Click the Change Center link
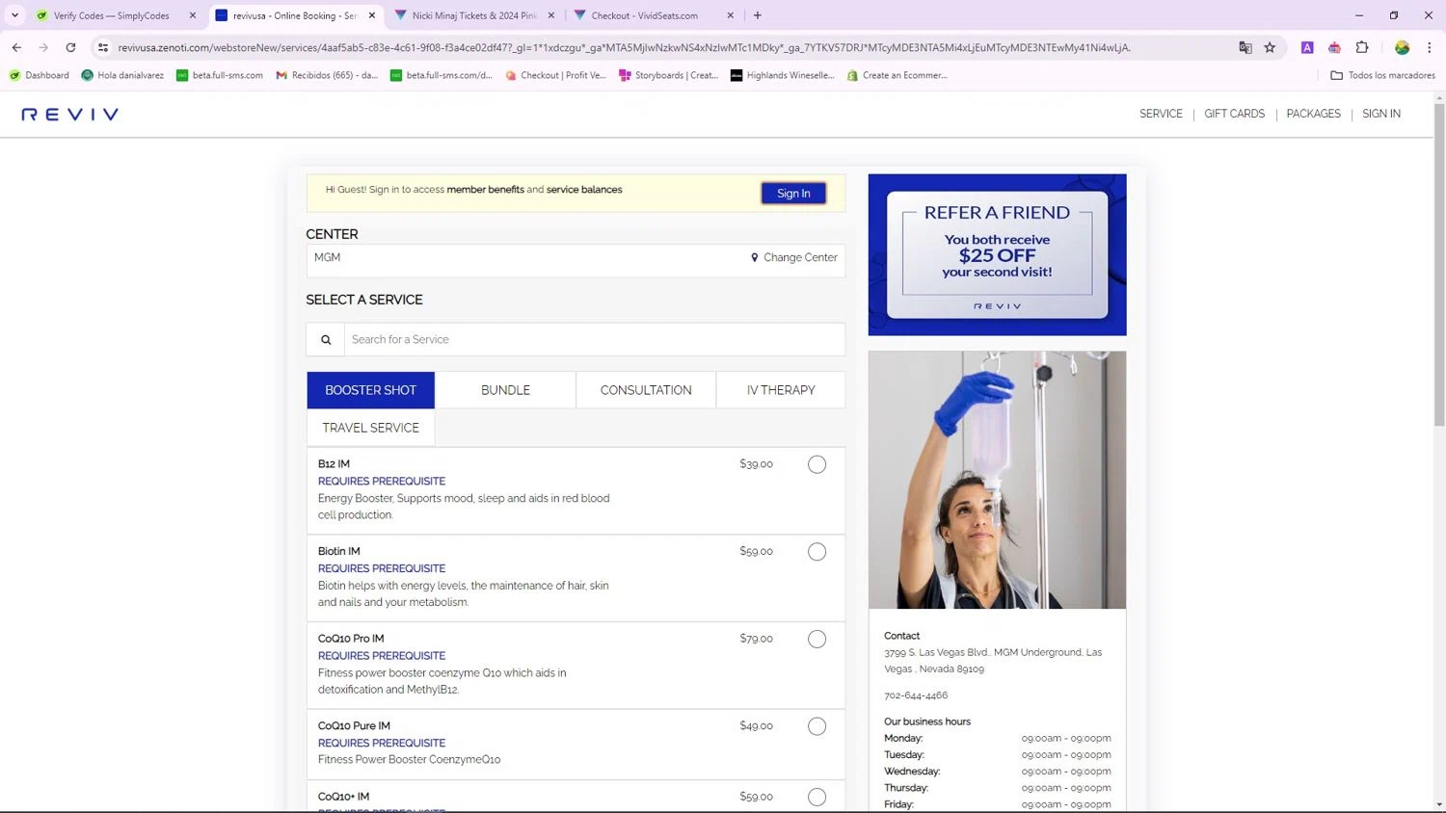Screen dimensions: 1446x813 (x=794, y=258)
